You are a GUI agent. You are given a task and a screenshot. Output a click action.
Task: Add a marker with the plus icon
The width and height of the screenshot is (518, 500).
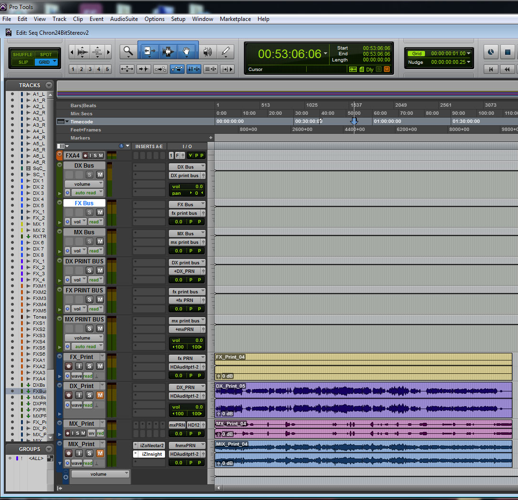(x=211, y=138)
